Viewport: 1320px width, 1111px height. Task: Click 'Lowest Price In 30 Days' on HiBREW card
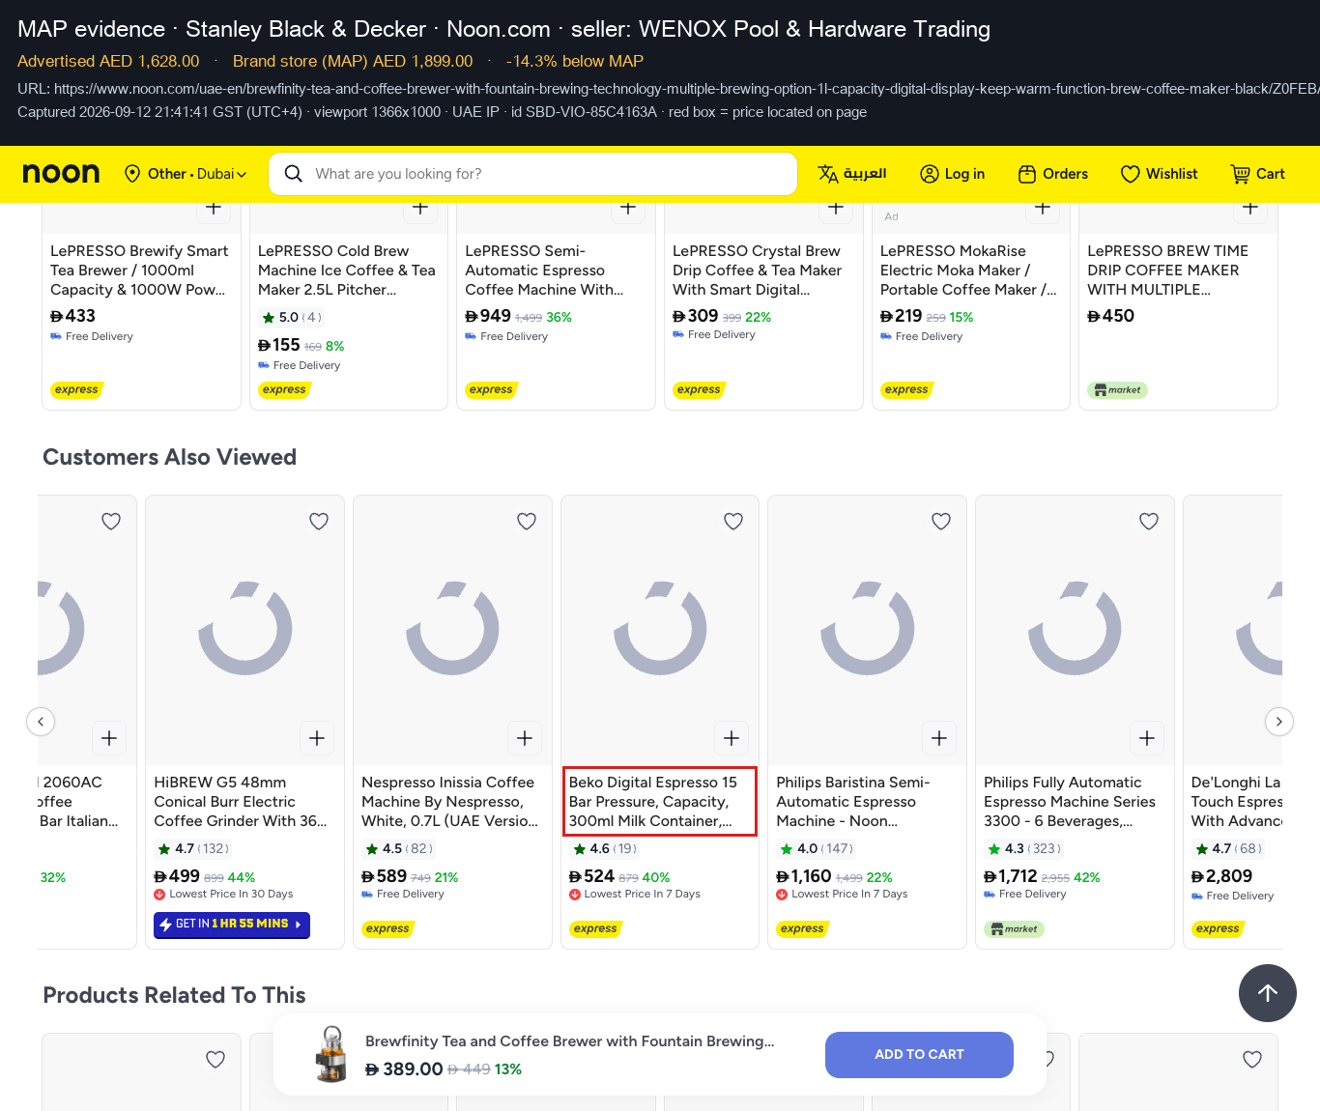[224, 895]
